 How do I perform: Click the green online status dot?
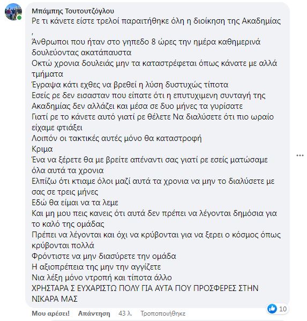tap(19, 18)
